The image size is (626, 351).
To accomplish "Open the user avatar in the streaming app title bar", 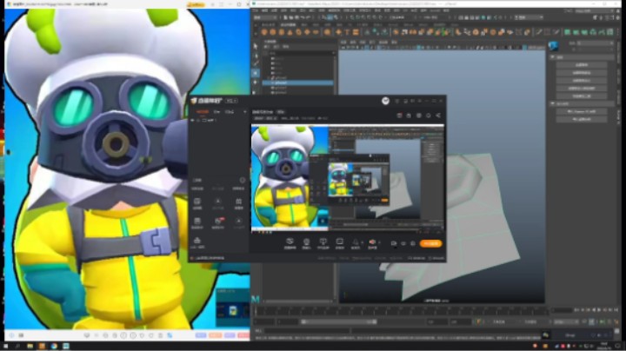I will click(x=385, y=101).
